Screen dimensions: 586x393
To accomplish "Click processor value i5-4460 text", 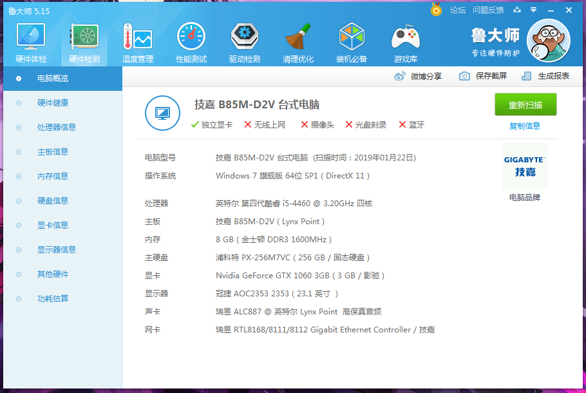I will tap(294, 204).
